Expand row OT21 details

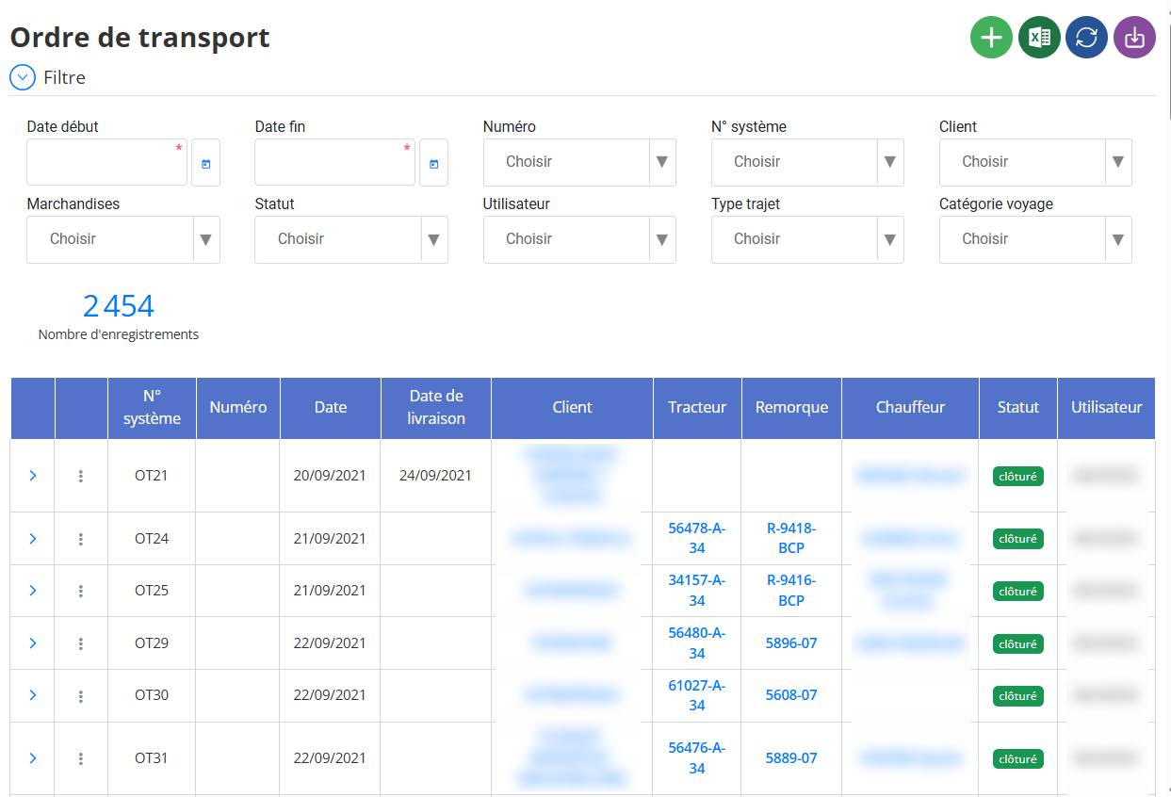coord(33,476)
